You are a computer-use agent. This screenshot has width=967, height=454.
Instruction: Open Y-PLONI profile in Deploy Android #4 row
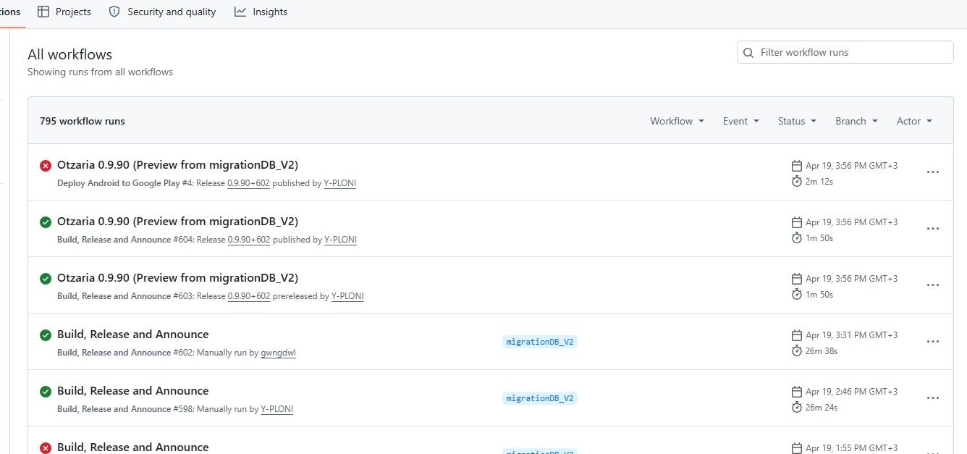click(340, 183)
